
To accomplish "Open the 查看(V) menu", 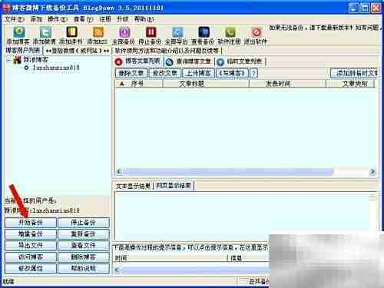I will (x=83, y=19).
